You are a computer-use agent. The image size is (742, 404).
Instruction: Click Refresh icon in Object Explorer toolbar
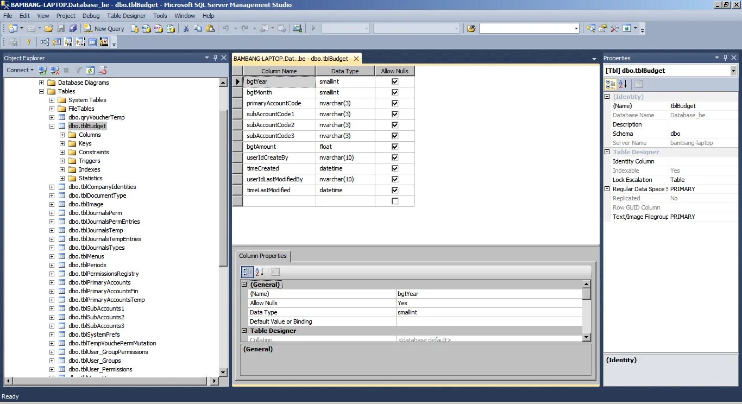(x=90, y=70)
